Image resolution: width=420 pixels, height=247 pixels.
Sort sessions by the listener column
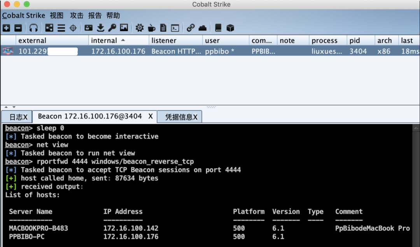176,40
